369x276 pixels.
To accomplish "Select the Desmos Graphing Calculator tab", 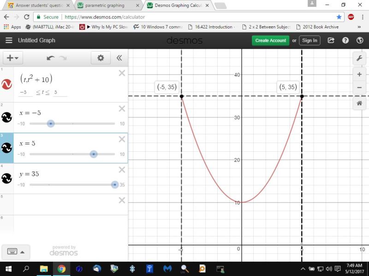I will pyautogui.click(x=178, y=6).
